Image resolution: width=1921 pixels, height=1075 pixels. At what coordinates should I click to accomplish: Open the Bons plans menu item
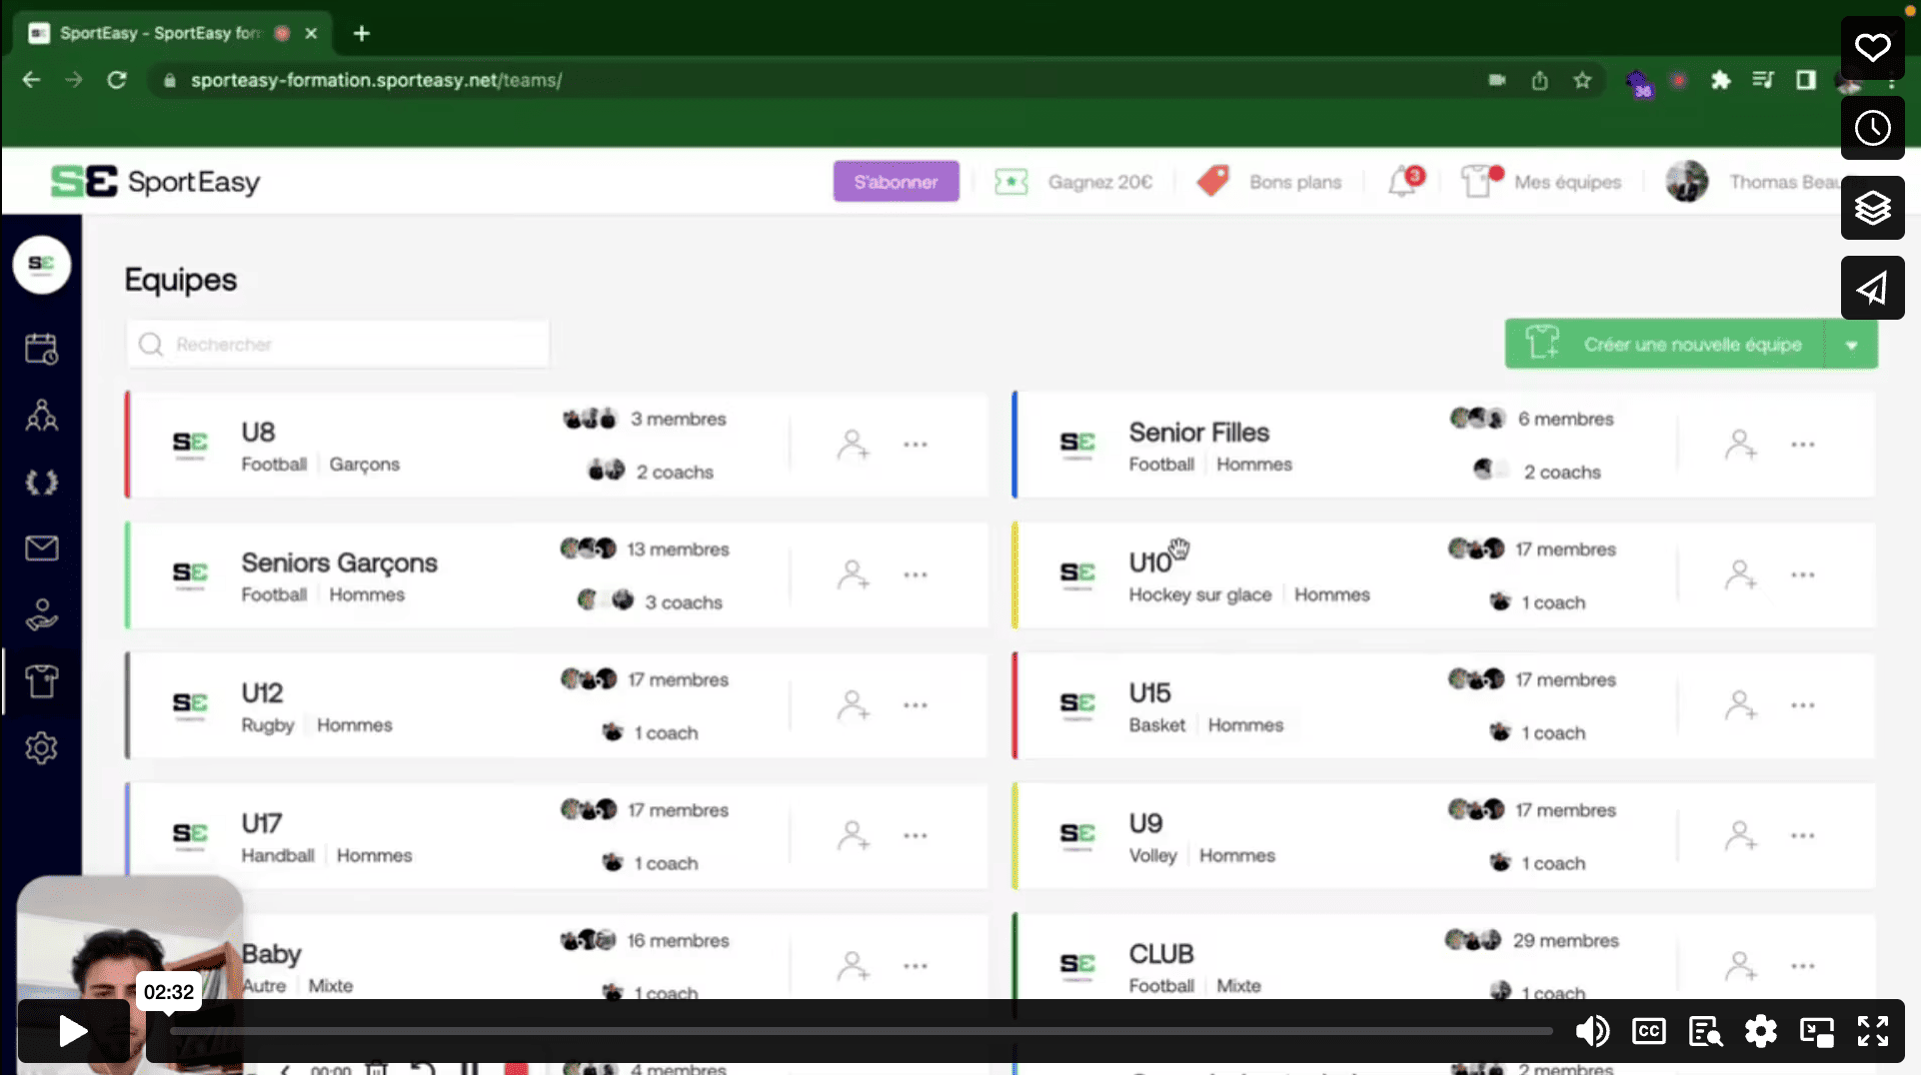pos(1269,182)
